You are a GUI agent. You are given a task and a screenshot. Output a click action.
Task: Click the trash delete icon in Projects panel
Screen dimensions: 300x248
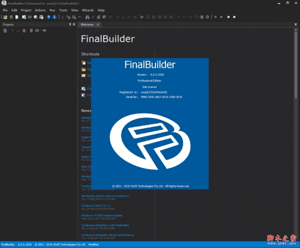(24, 30)
